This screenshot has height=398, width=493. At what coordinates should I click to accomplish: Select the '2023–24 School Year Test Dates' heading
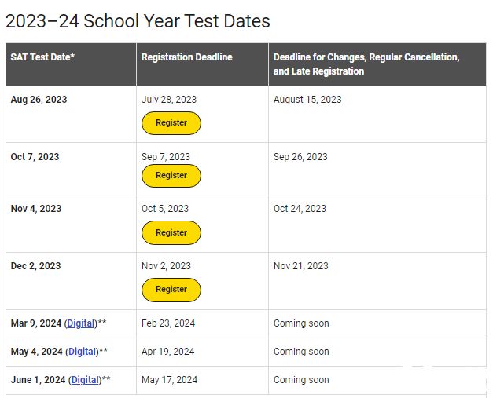[x=138, y=21]
